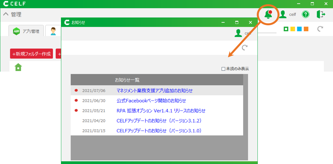The width and height of the screenshot is (333, 164).
Task: Select the green square color theme
Action: click(286, 29)
